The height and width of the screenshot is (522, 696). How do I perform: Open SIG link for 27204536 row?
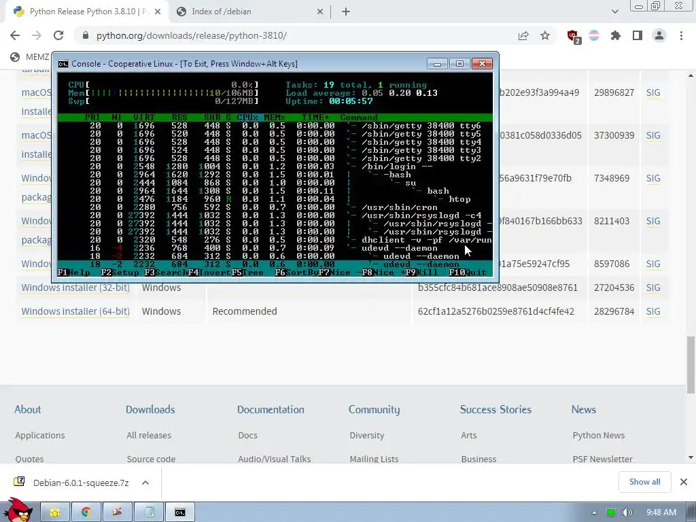(x=653, y=288)
